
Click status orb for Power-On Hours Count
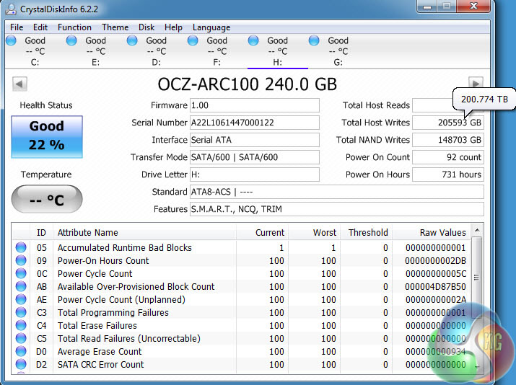[21, 261]
